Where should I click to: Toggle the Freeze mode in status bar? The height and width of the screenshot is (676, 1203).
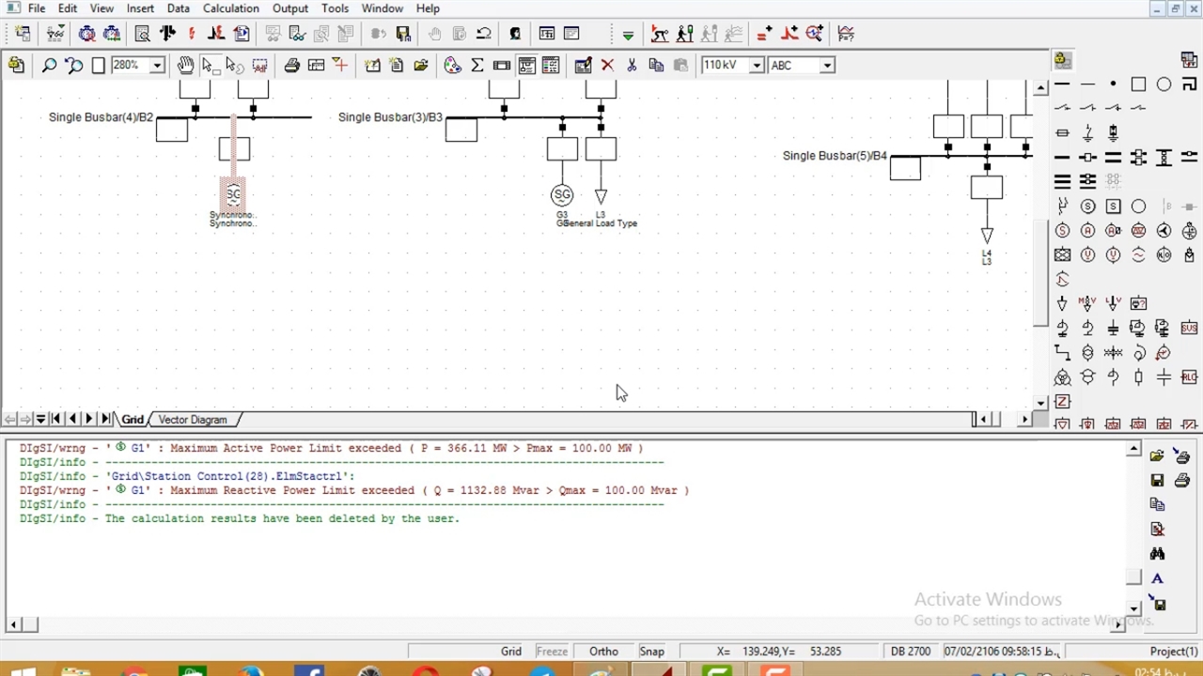coord(552,652)
